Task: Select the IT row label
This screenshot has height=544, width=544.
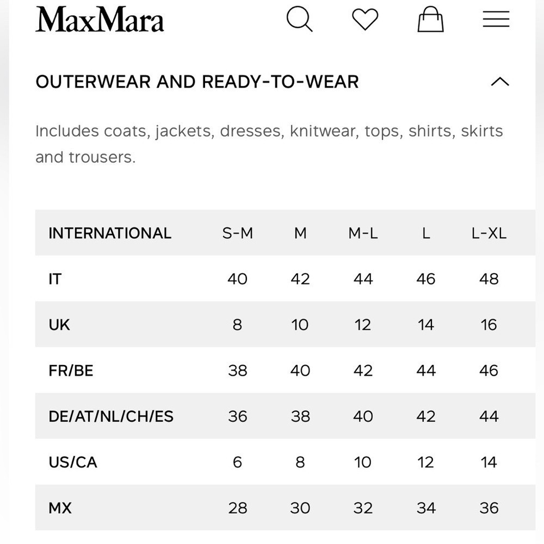Action: click(x=55, y=279)
